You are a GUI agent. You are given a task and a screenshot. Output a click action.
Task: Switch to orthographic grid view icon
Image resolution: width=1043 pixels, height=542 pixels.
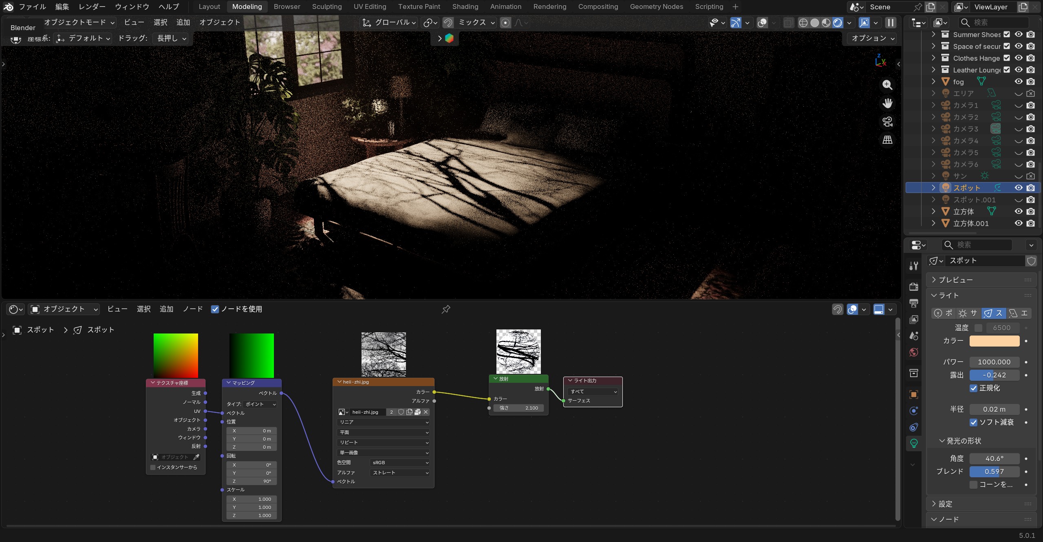point(887,140)
